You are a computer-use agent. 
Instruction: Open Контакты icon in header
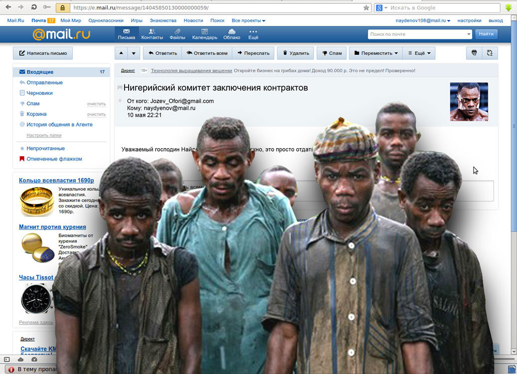[x=152, y=31]
